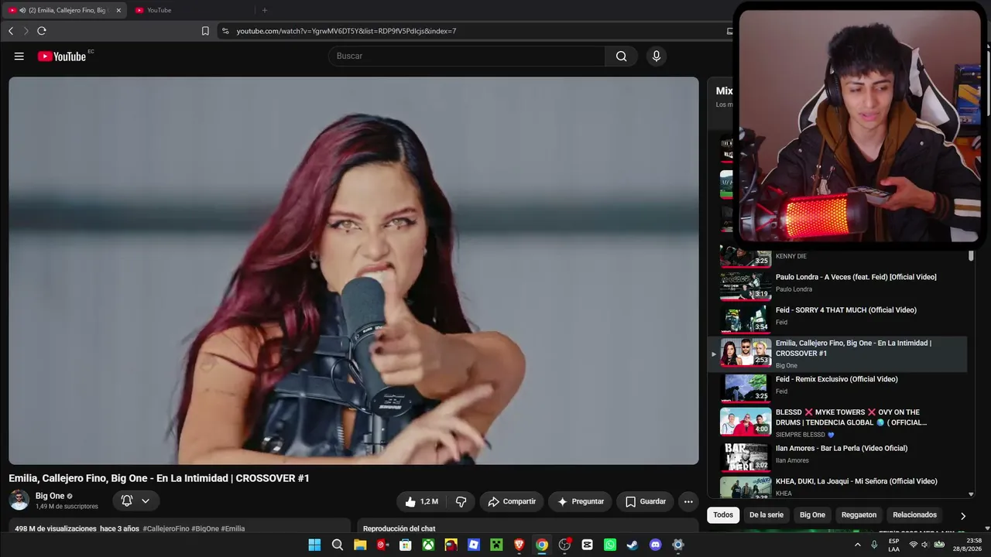Switch to Google Chrome in the taskbar

[542, 545]
